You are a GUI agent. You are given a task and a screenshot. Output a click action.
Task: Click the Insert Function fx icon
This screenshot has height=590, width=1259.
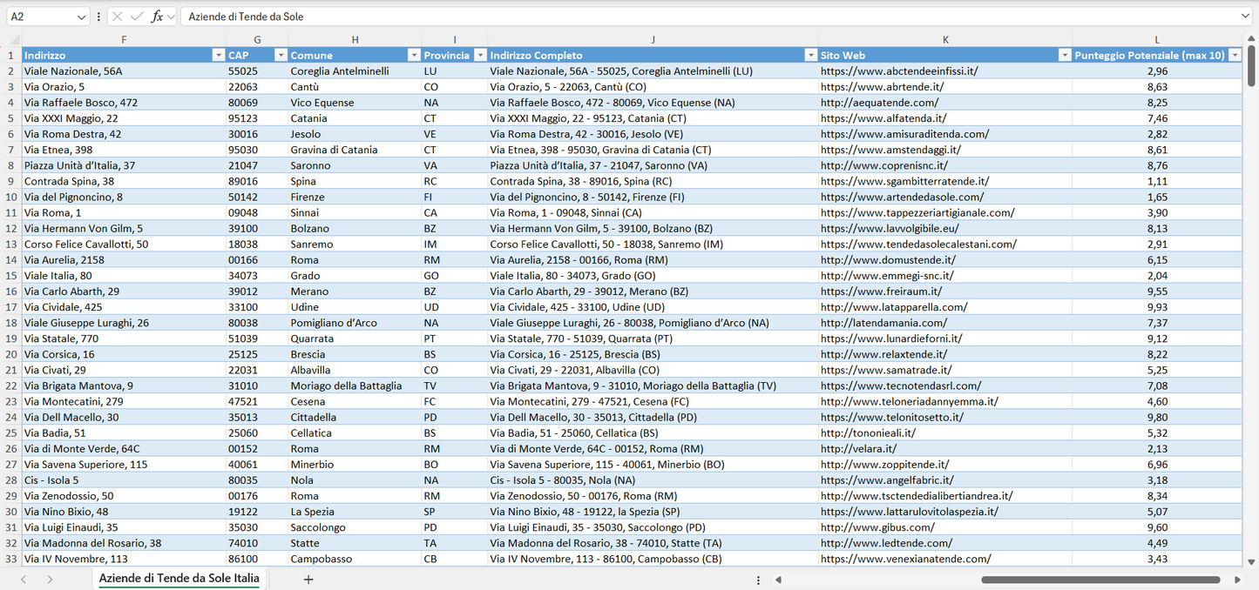pos(157,17)
